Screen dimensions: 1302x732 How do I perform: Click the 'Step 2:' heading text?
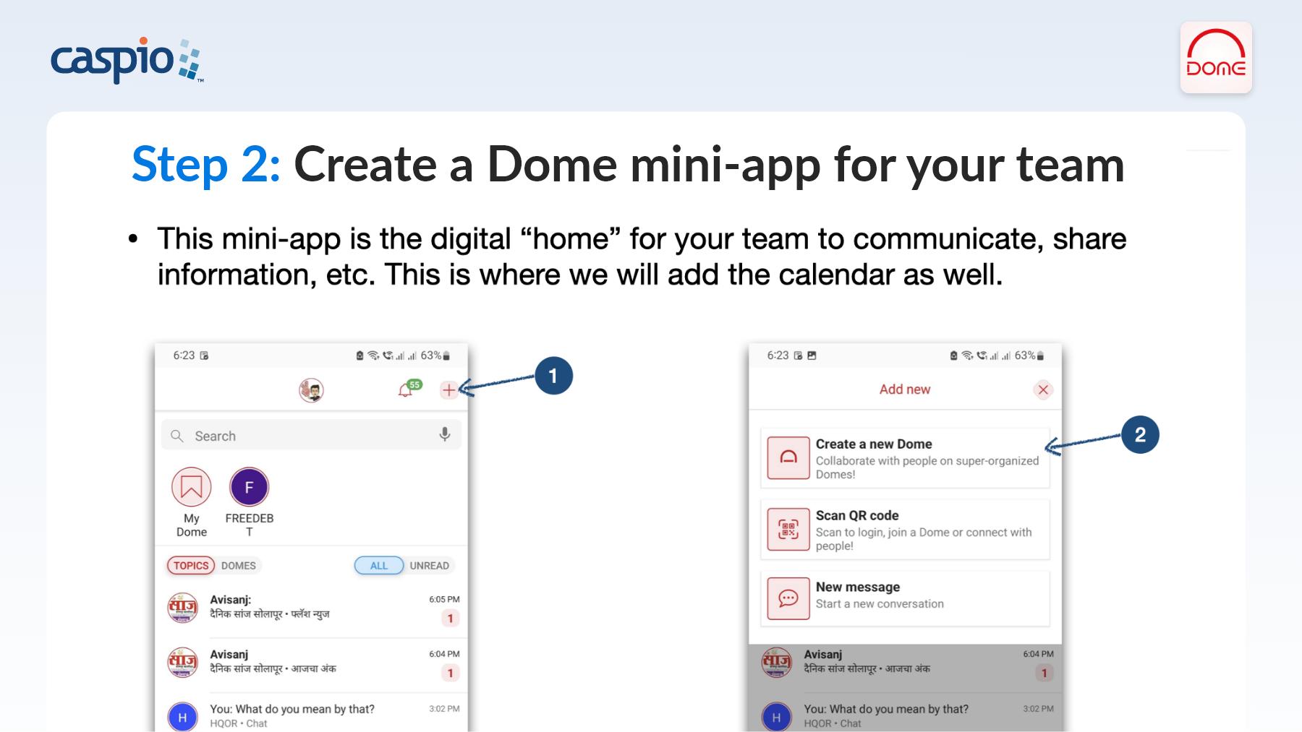click(206, 165)
